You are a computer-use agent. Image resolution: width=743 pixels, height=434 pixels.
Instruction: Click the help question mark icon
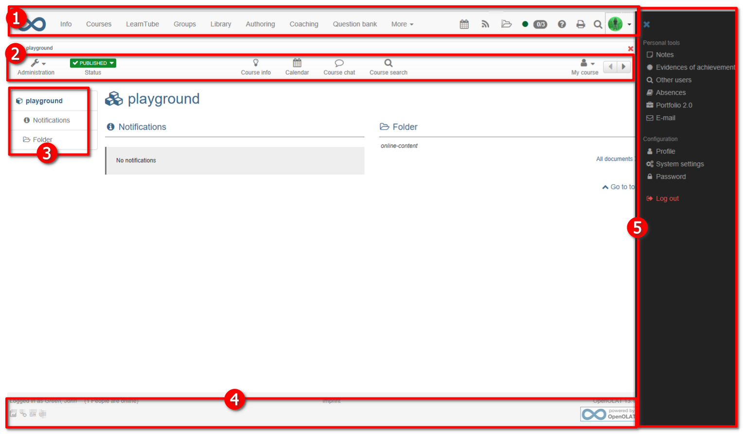[x=562, y=24]
